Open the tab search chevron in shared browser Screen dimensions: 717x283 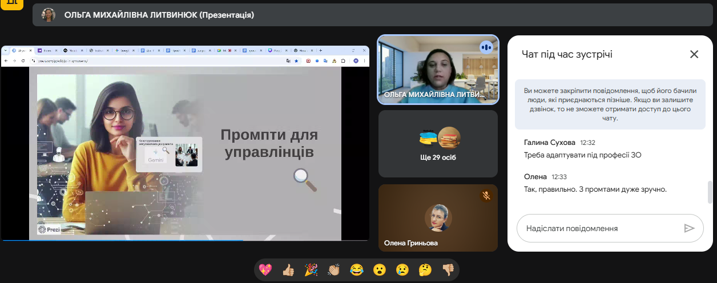(5, 50)
